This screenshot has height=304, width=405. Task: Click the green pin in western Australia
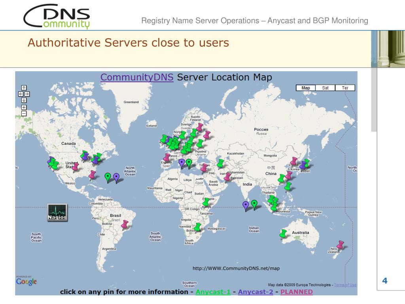tap(283, 234)
